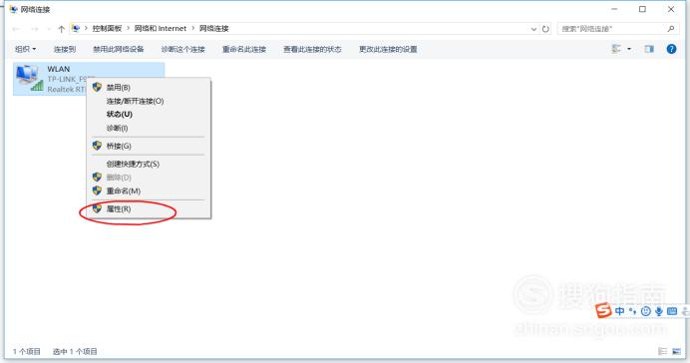Click 诊断这个连接 in the toolbar
This screenshot has width=690, height=363.
pos(183,49)
